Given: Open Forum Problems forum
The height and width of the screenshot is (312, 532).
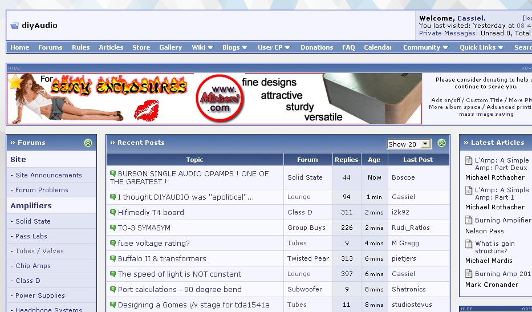Looking at the screenshot, I should click(42, 190).
